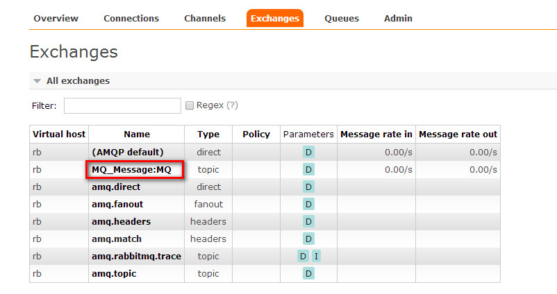Image resolution: width=557 pixels, height=294 pixels.
Task: Switch to the Connections tab
Action: [131, 19]
